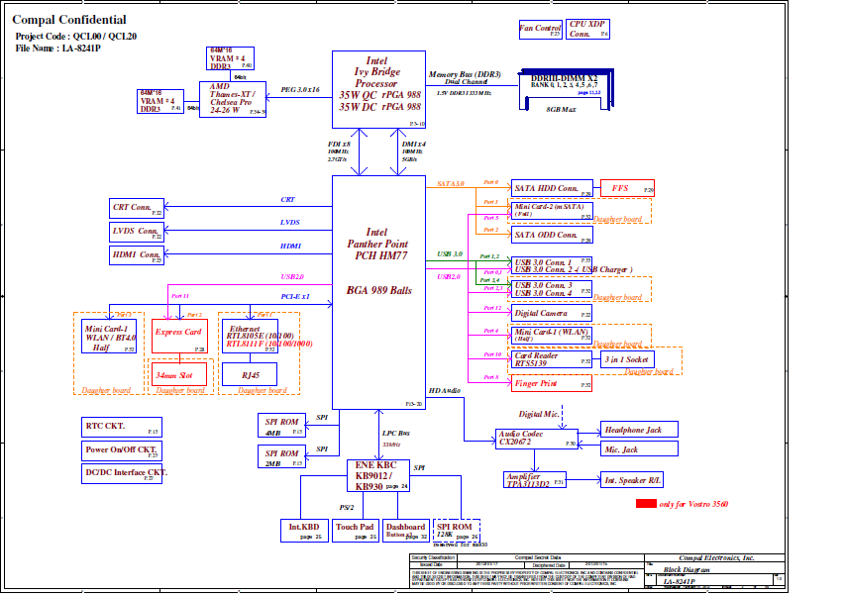Click the 3 in 1 Socket block
The width and height of the screenshot is (845, 596).
627,359
